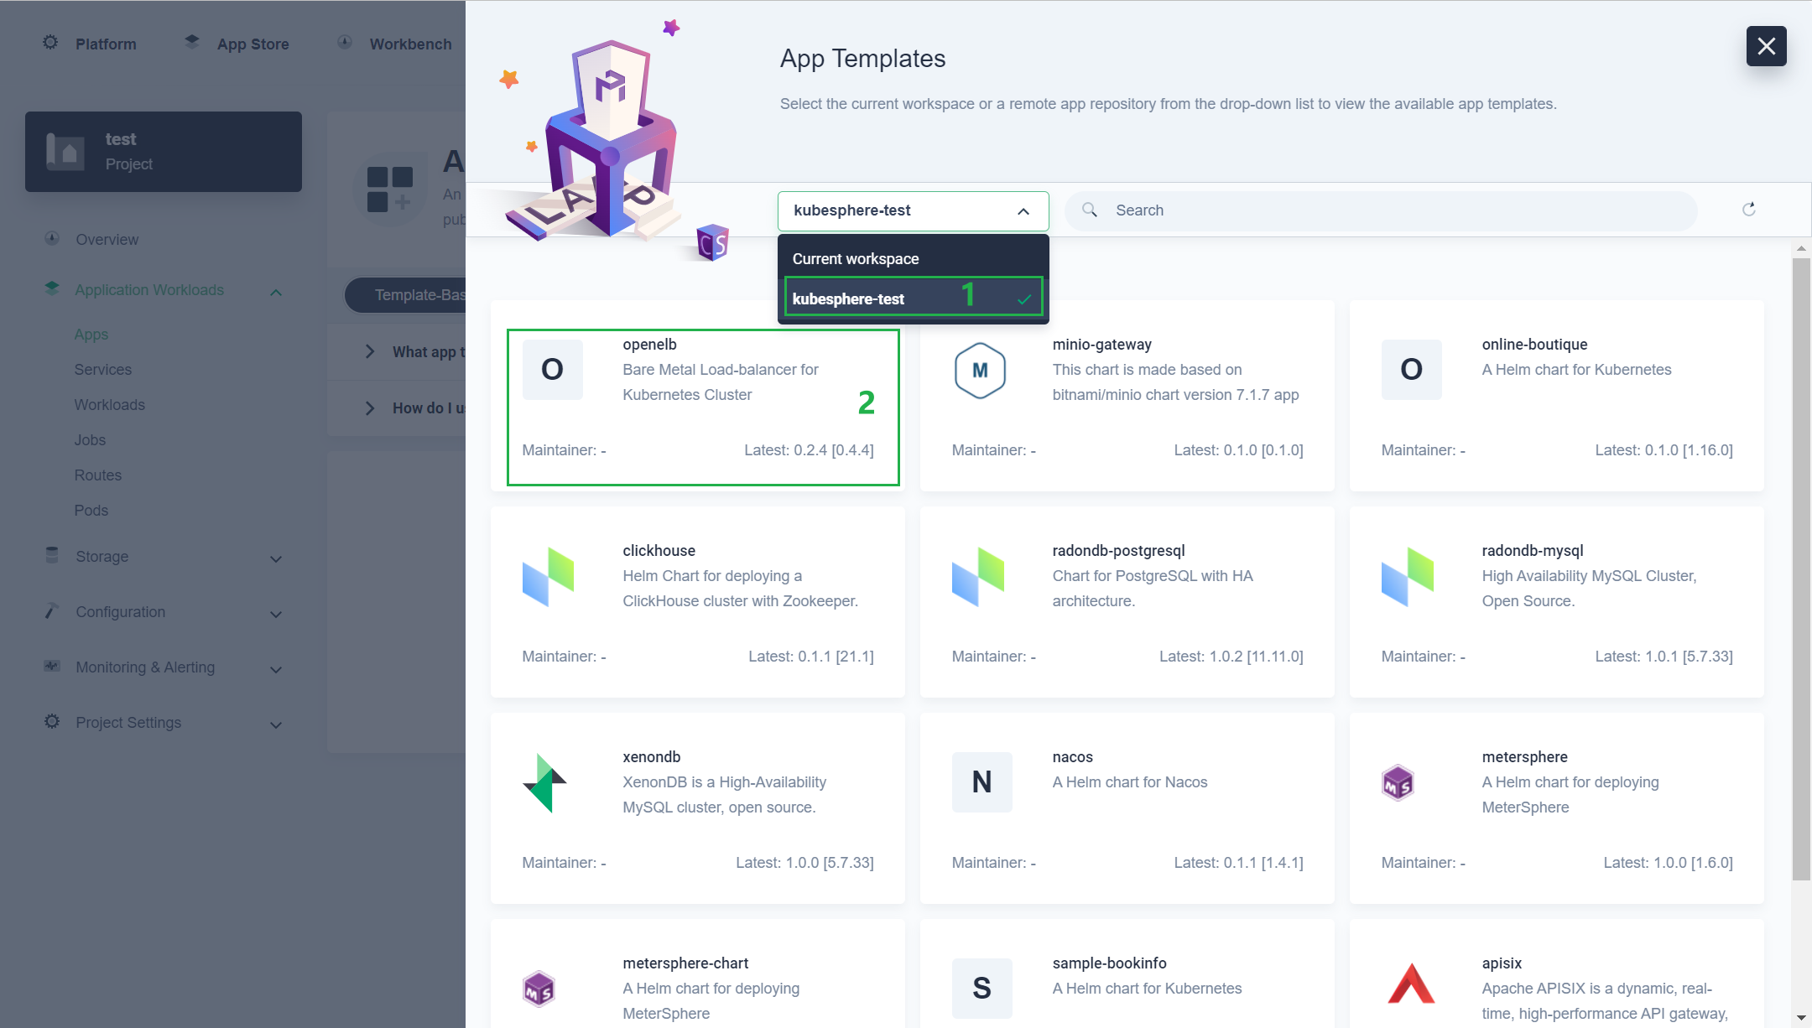Click the radondb-postgresql Latest: 1.0.2 [11.11.0] text
This screenshot has width=1812, height=1028.
1231,657
